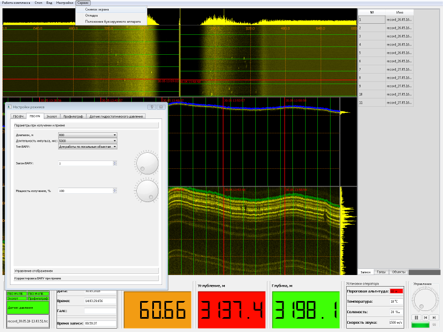443x332 pixels.
Task: Expand the Управление отображением section
Action: 86,271
